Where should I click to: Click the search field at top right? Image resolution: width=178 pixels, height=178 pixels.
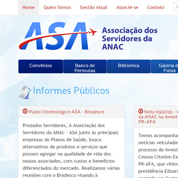click(176, 7)
